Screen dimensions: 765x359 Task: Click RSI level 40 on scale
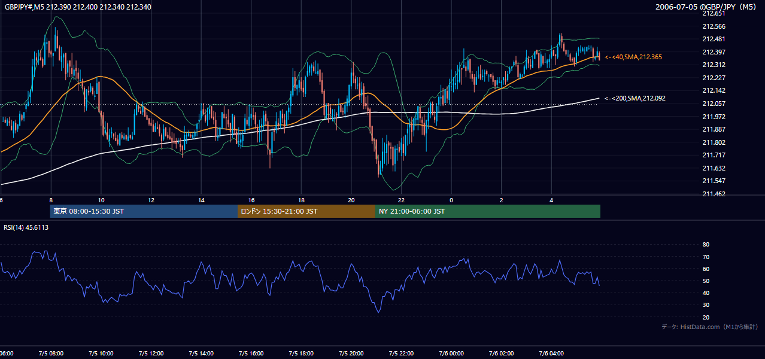706,293
